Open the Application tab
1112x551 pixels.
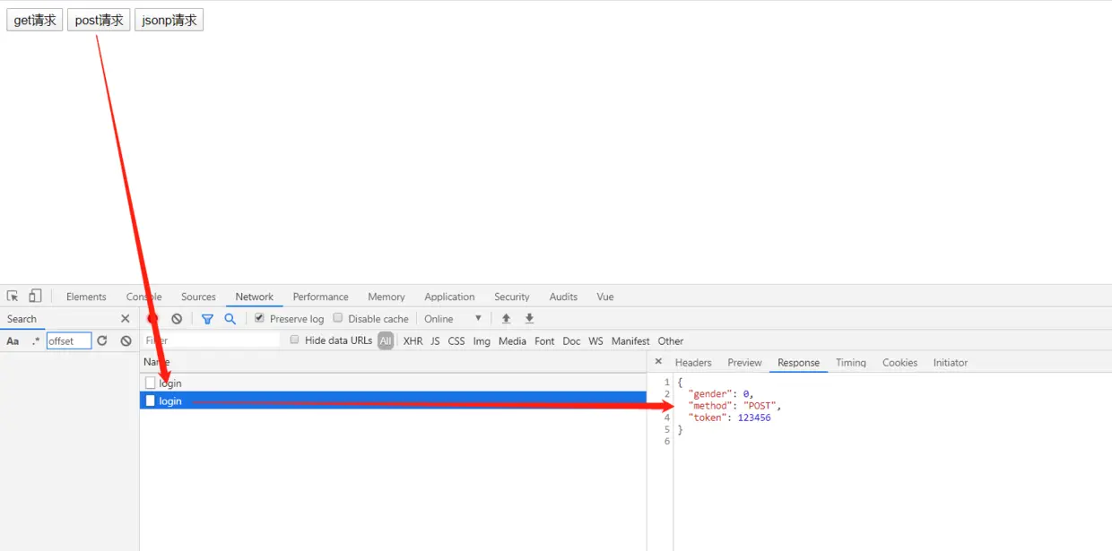(449, 297)
